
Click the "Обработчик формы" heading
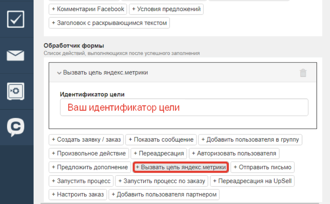point(74,46)
